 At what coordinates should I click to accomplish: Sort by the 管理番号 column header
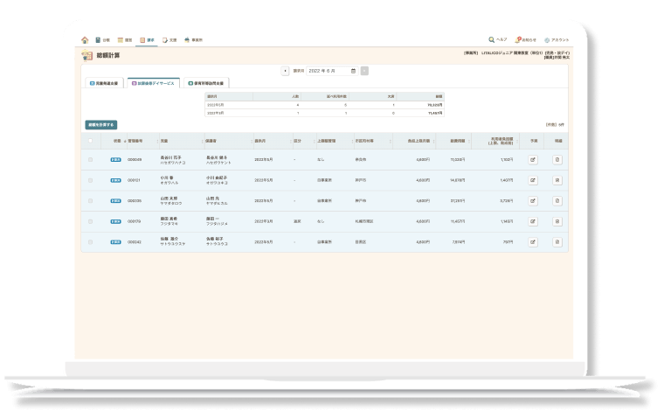click(x=140, y=140)
